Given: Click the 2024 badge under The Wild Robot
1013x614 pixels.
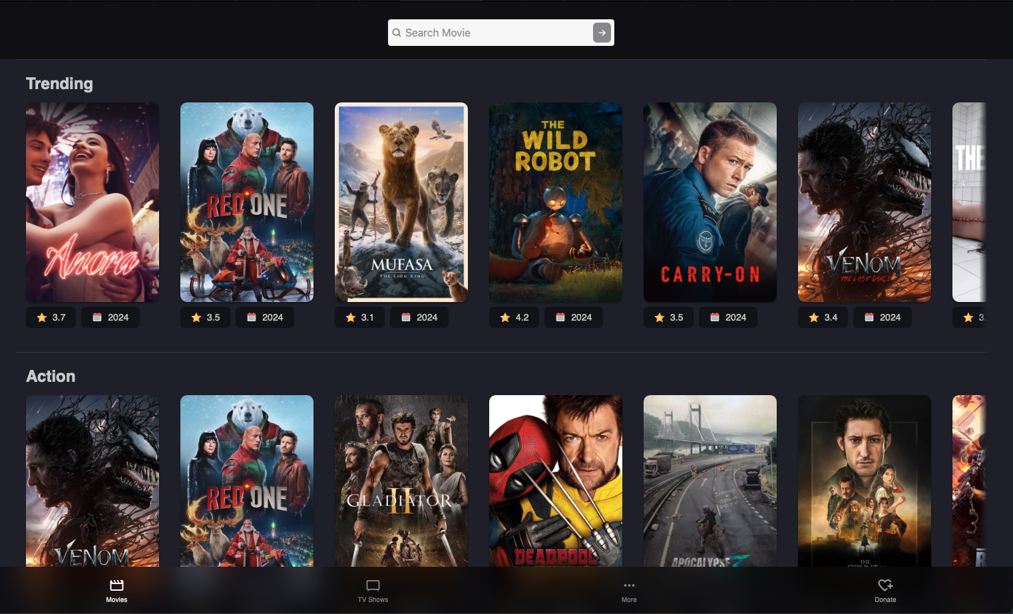Looking at the screenshot, I should [574, 317].
